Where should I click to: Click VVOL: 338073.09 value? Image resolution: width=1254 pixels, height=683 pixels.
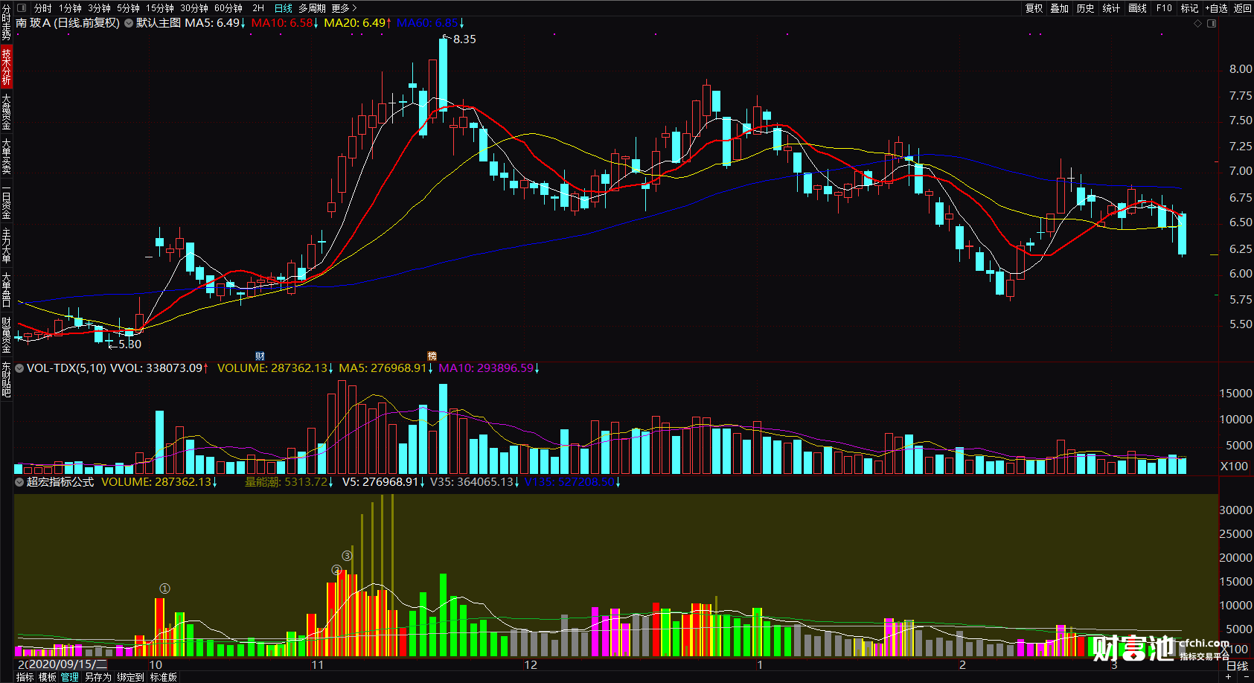pos(159,368)
